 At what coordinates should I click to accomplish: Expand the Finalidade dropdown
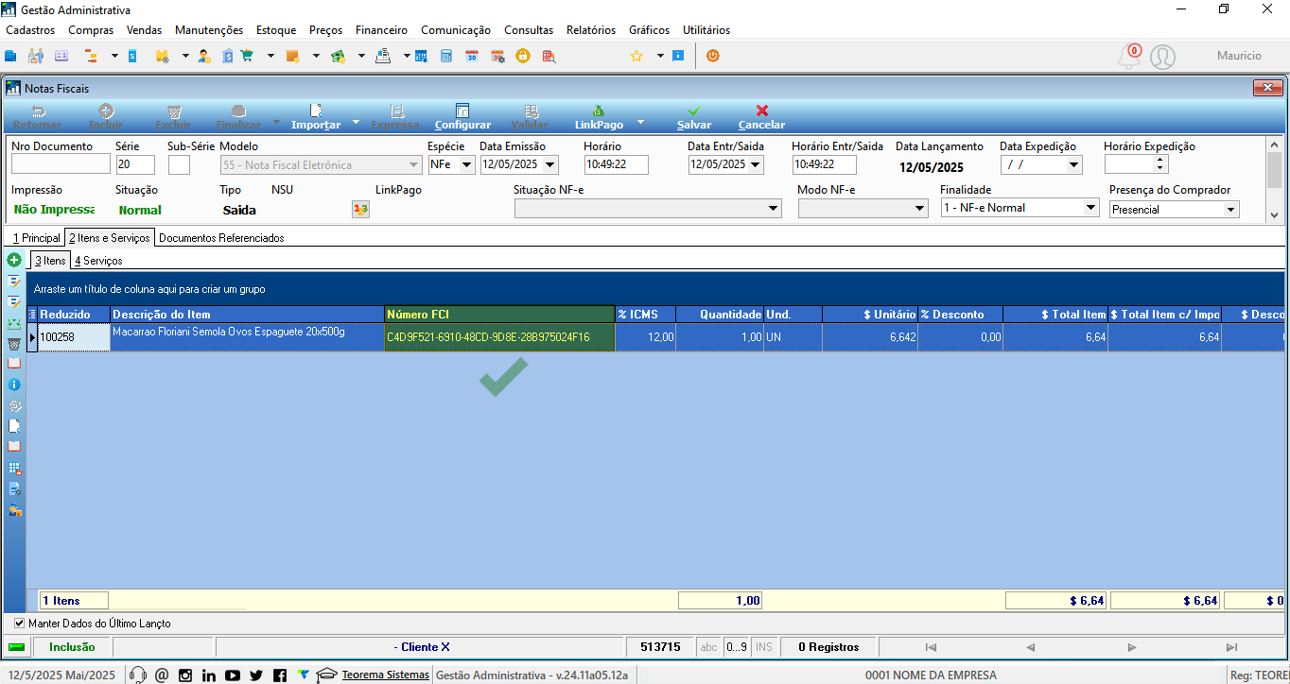[1090, 208]
